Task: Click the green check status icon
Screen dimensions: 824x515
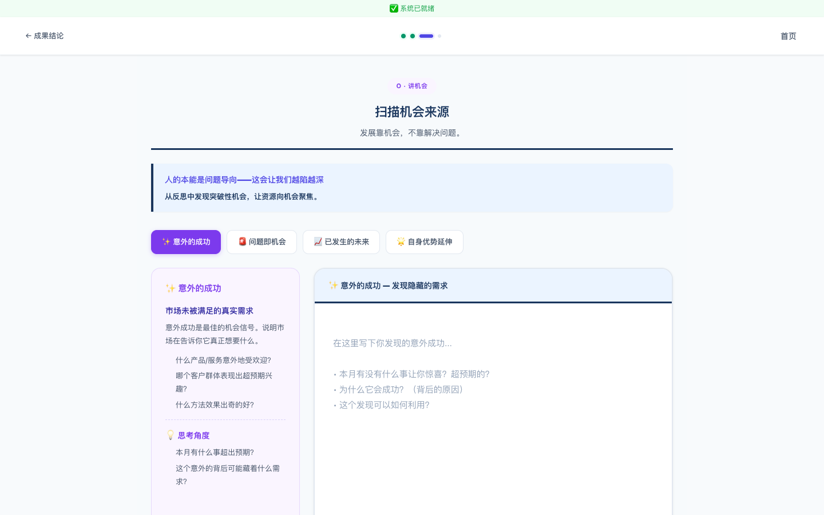Action: pos(394,9)
